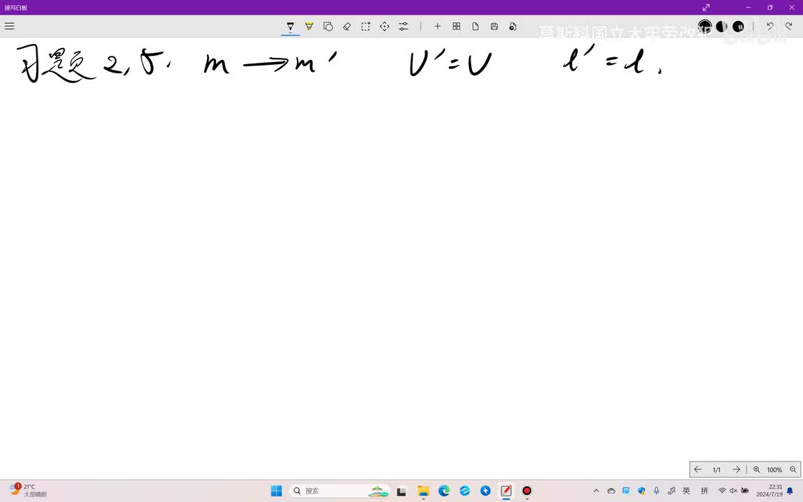
Task: Toggle the 拼 IME mode indicator
Action: [704, 491]
